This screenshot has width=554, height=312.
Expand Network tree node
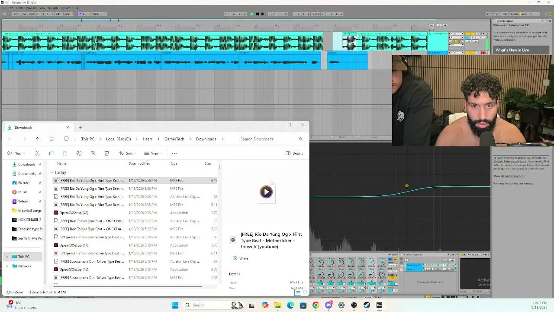(x=6, y=266)
